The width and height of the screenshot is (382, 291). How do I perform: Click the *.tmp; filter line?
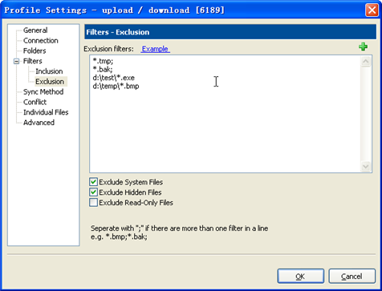(x=103, y=61)
